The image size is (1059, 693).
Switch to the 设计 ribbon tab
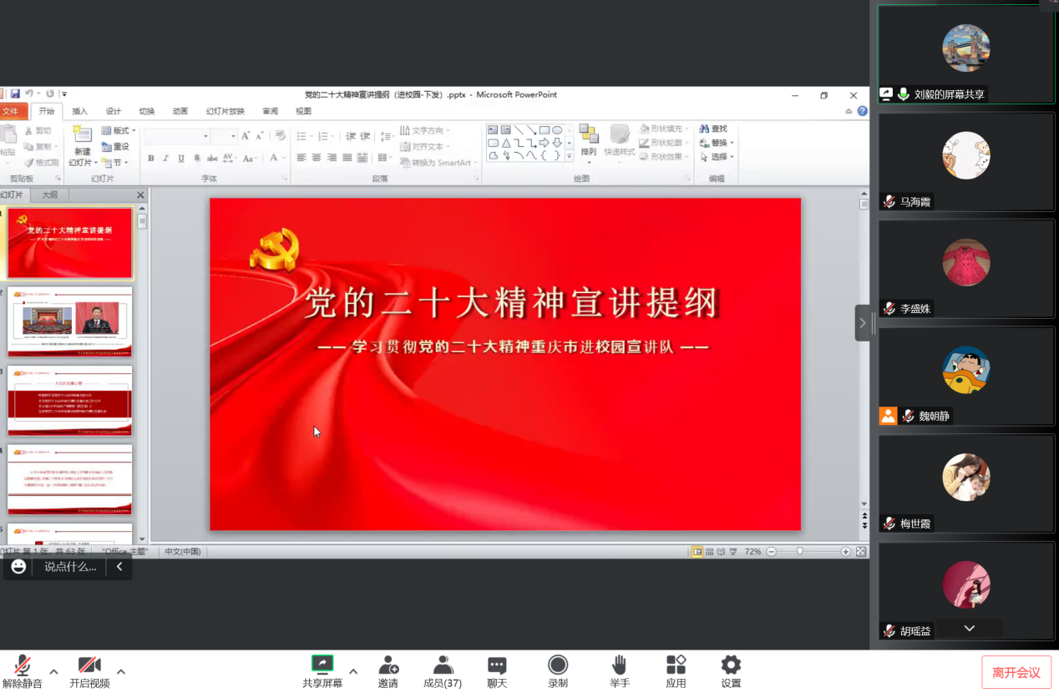(x=114, y=111)
